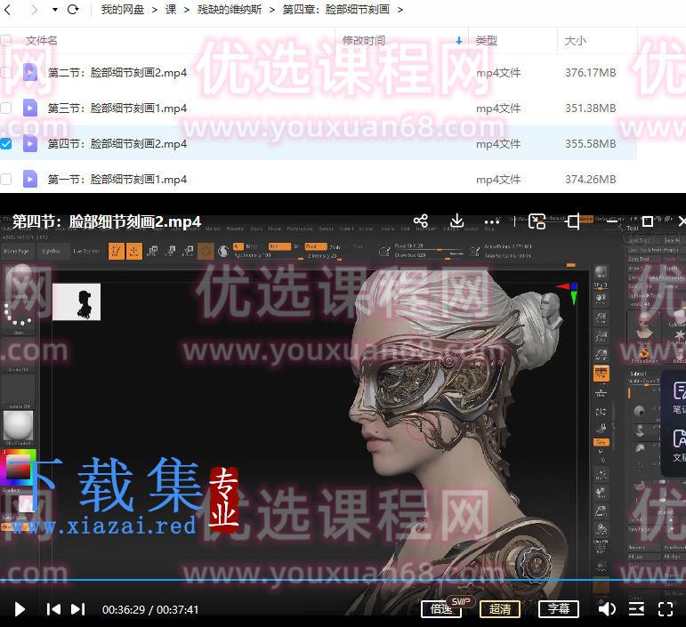Image resolution: width=686 pixels, height=627 pixels.
Task: Sort by 大小 column header
Action: pyautogui.click(x=576, y=41)
